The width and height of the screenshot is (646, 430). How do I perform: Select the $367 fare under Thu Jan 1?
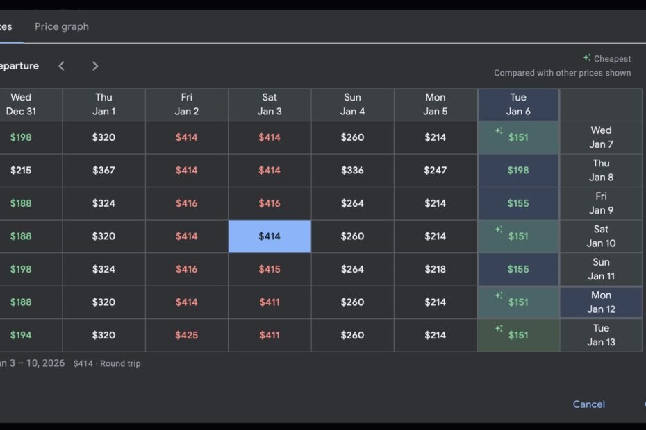[103, 171]
